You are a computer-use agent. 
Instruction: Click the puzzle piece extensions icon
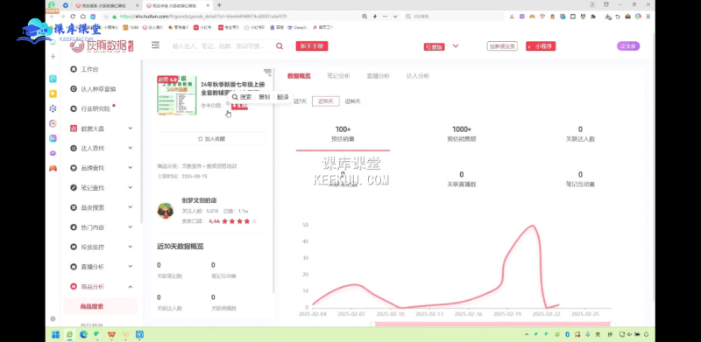[593, 17]
